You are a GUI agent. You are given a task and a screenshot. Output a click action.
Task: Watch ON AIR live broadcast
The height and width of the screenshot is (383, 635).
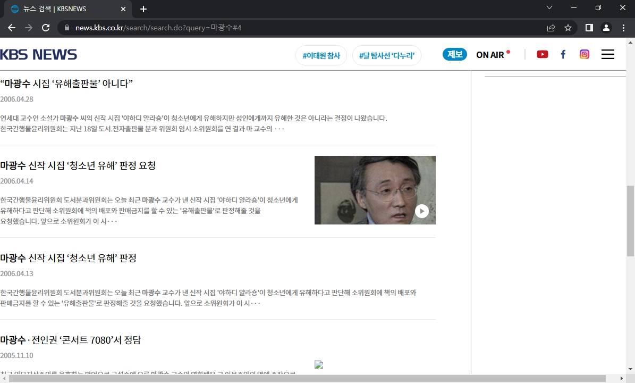[x=493, y=55]
